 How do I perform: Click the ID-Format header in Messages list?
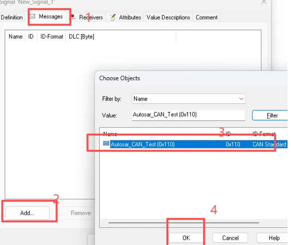coord(52,36)
